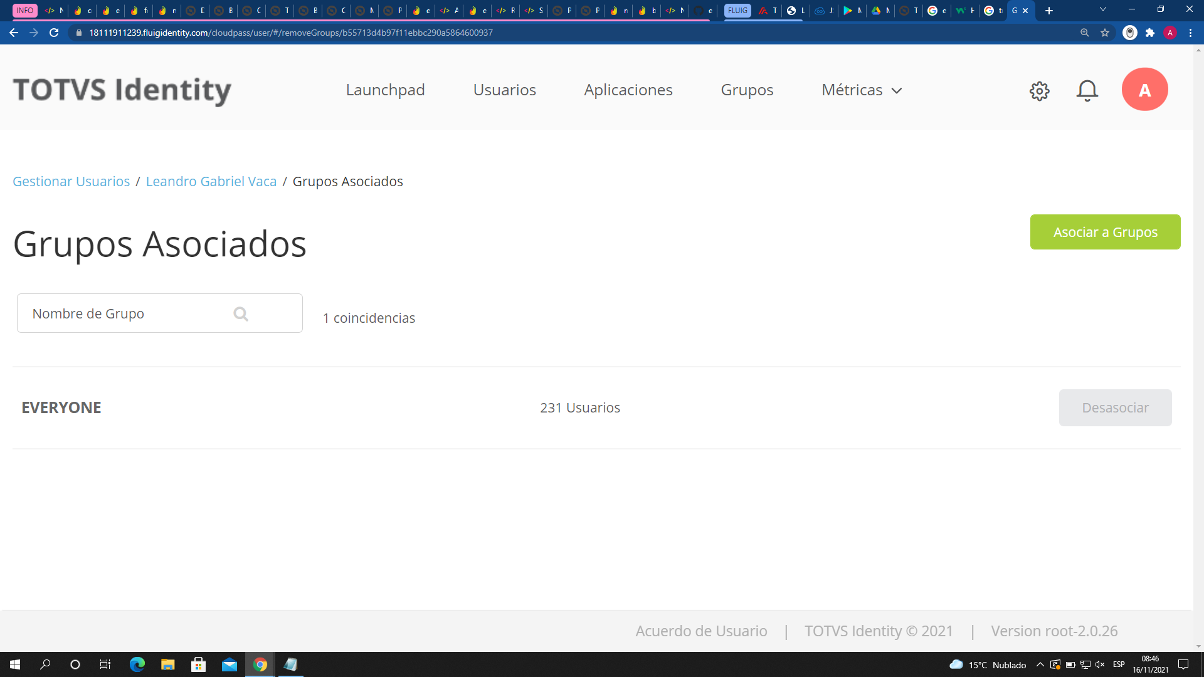Click the TOTVS Identity © 2021 footer text

click(x=879, y=631)
